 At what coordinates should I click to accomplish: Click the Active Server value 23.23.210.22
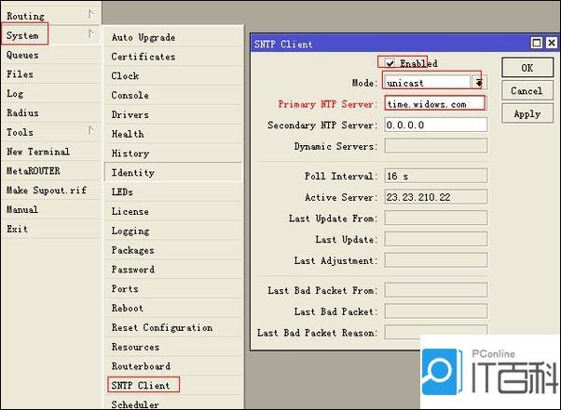[x=435, y=197]
